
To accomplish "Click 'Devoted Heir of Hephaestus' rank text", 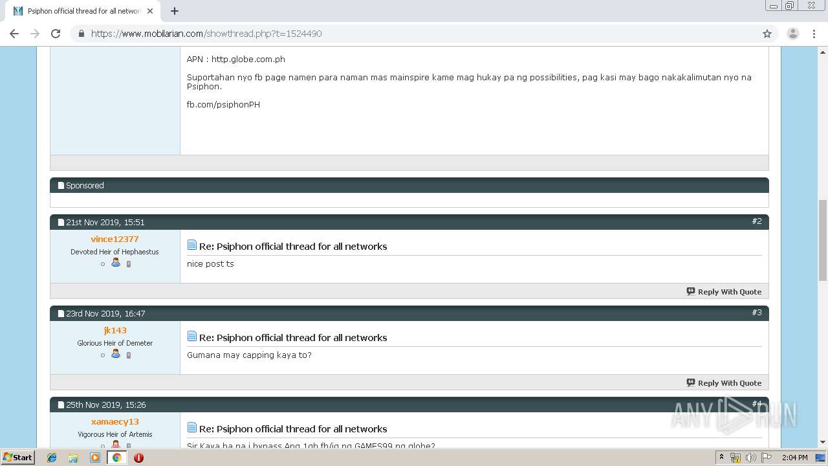I will pyautogui.click(x=114, y=252).
